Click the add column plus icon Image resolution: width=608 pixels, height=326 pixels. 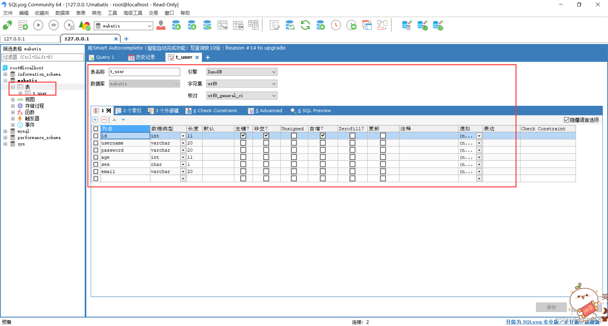tap(95, 120)
